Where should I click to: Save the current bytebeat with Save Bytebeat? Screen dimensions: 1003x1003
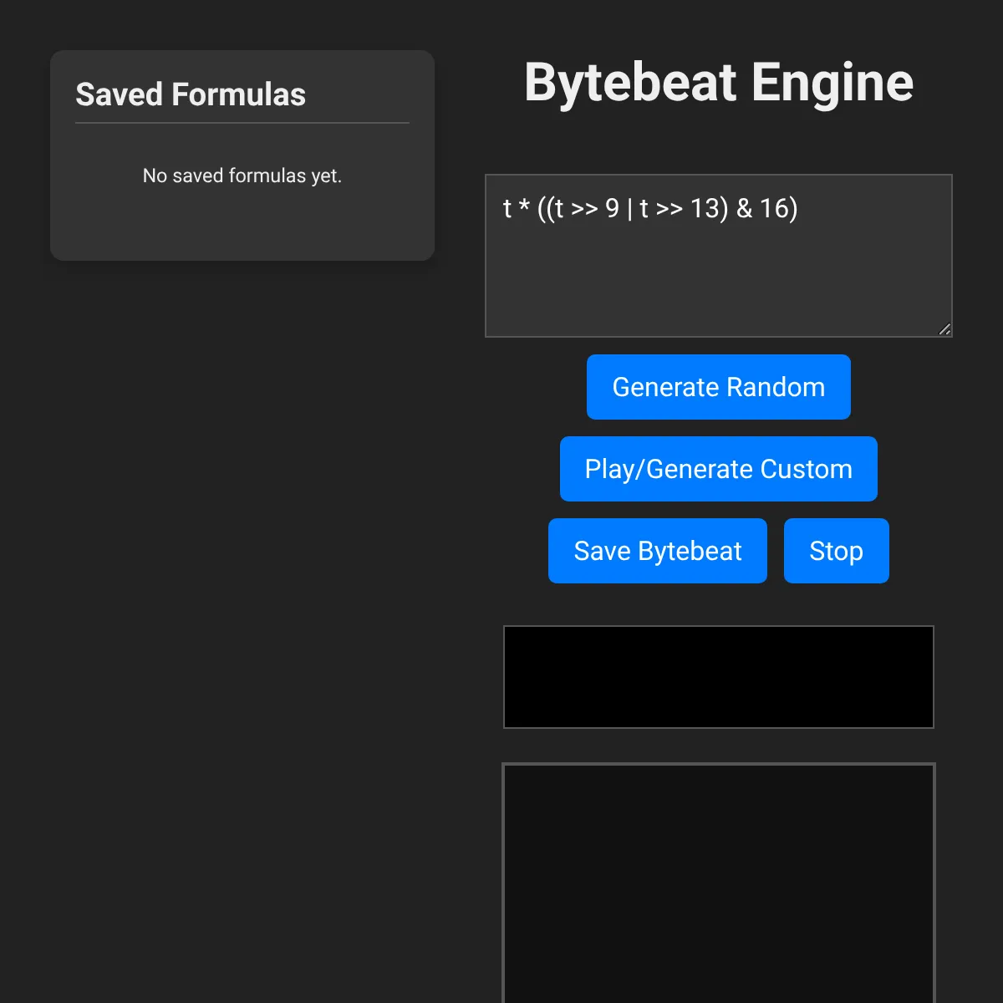click(657, 550)
